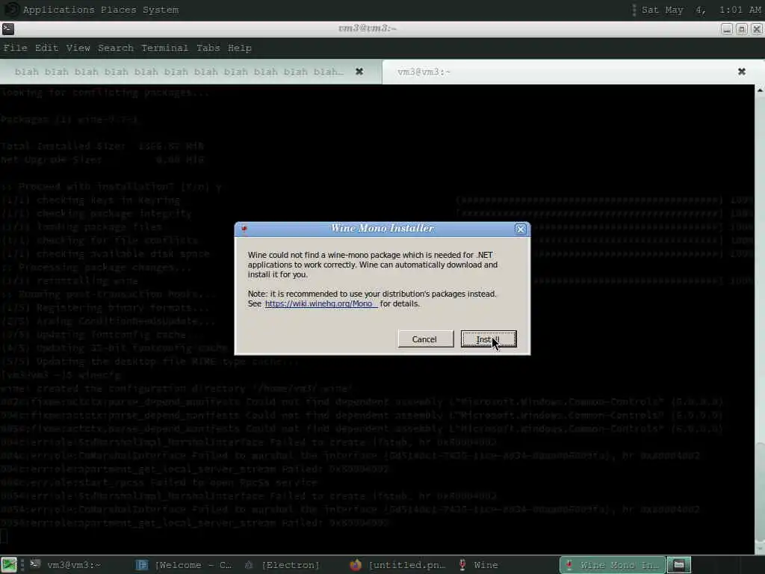Click the workspace switcher icon in taskbar
Screen dimensions: 765x574
point(679,565)
